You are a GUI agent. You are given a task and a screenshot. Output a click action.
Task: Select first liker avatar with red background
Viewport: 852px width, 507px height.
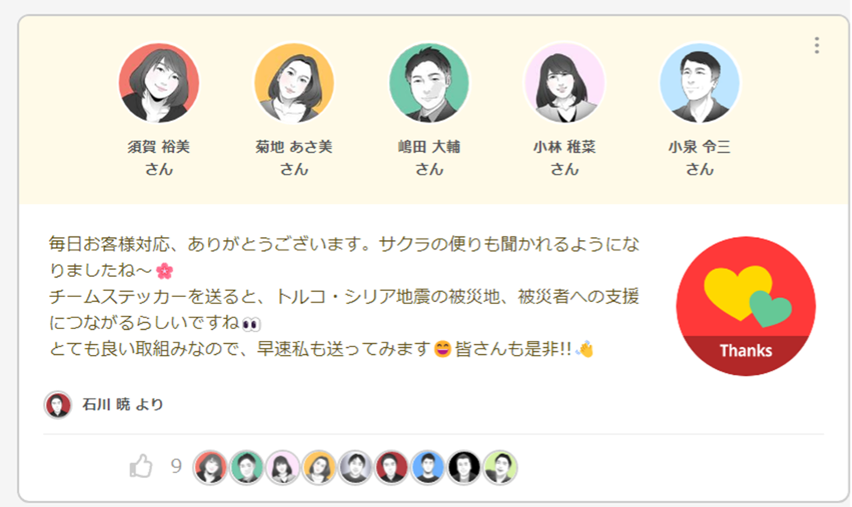(210, 467)
